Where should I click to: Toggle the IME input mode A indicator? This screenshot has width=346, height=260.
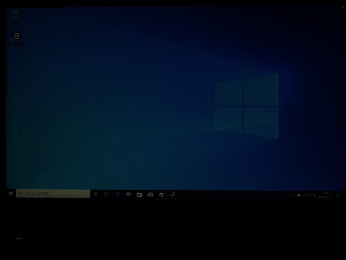point(315,195)
